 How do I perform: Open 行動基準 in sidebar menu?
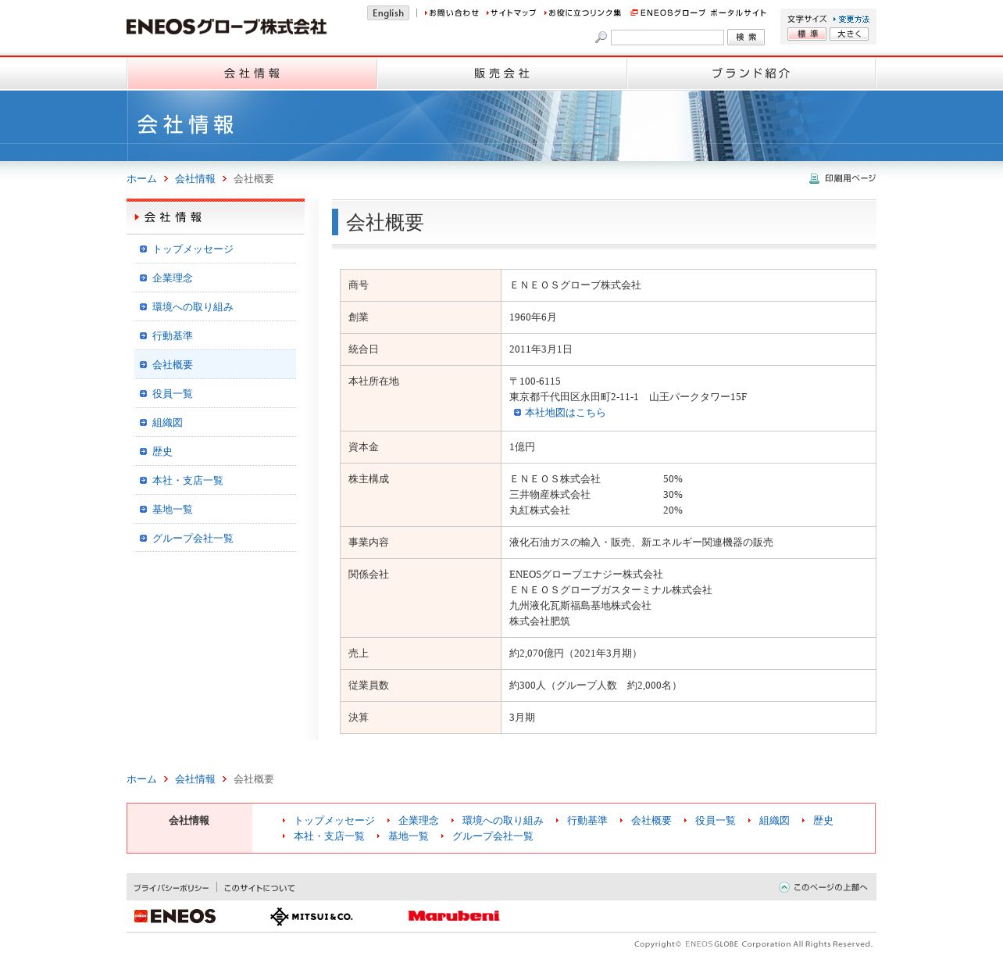[x=173, y=336]
